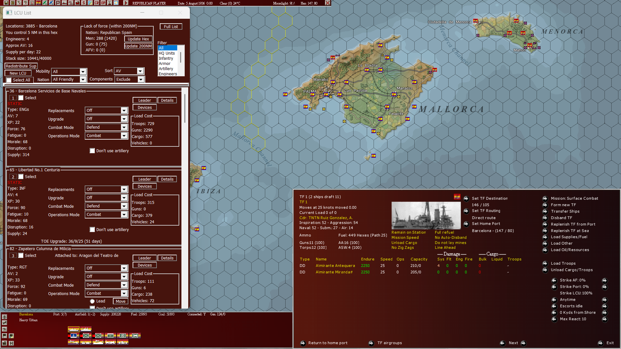Click the information (i) toolbar icon
Image resolution: width=621 pixels, height=349 pixels.
click(x=32, y=3)
